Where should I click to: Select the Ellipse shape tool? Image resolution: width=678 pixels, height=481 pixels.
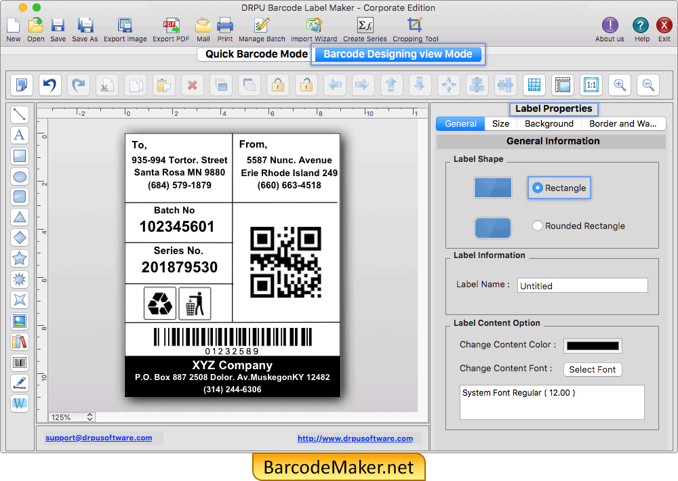(x=20, y=176)
